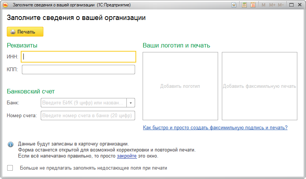
Task: Add window to favorites star icon
Action: tap(234, 5)
